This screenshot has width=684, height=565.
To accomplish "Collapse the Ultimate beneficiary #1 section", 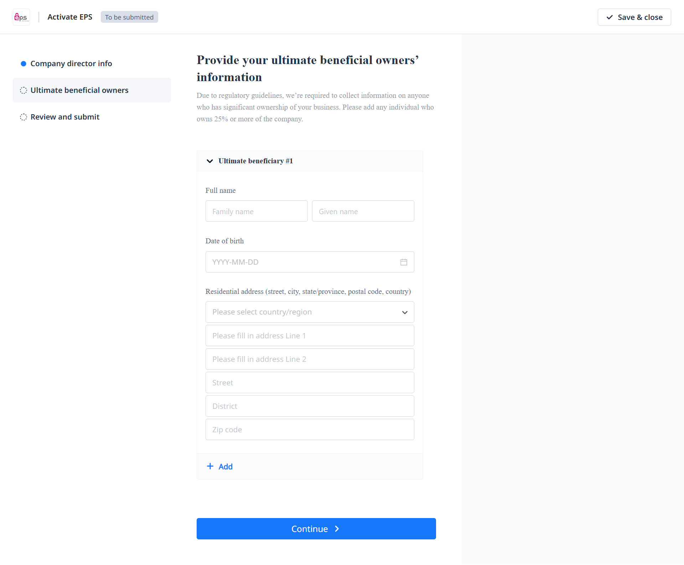I will [210, 161].
